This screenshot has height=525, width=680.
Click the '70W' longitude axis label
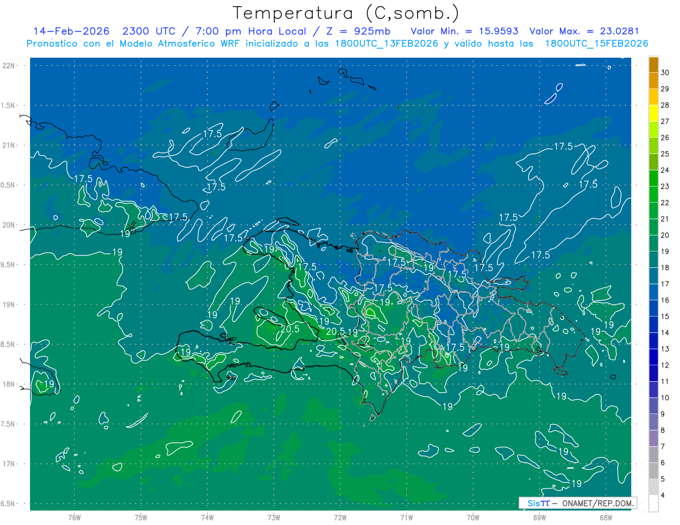click(x=473, y=518)
